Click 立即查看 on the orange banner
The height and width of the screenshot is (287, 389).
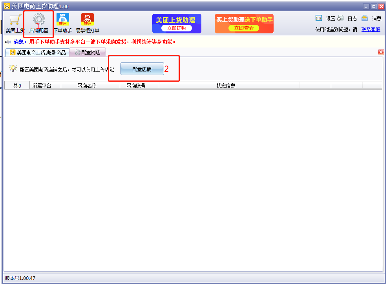244,28
